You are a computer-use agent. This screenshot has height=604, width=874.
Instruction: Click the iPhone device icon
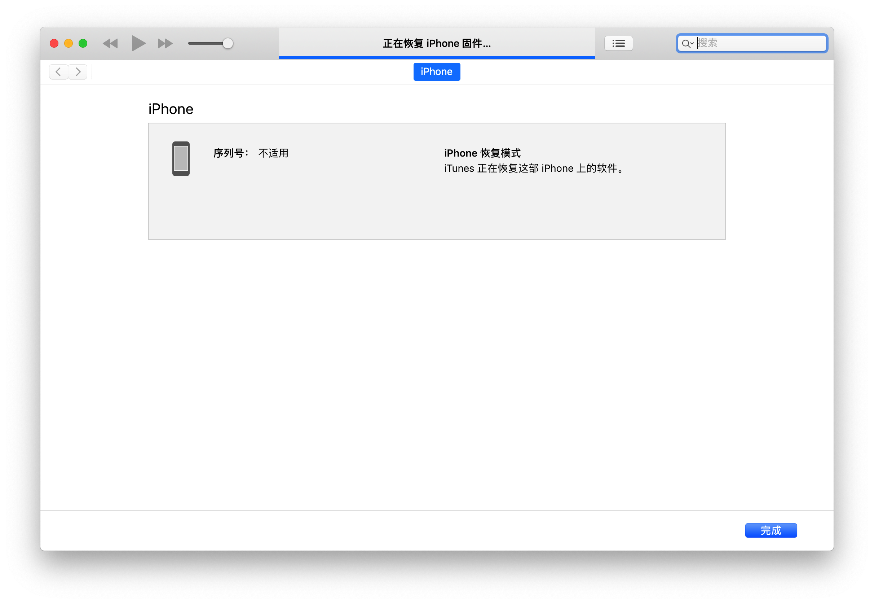pyautogui.click(x=181, y=158)
